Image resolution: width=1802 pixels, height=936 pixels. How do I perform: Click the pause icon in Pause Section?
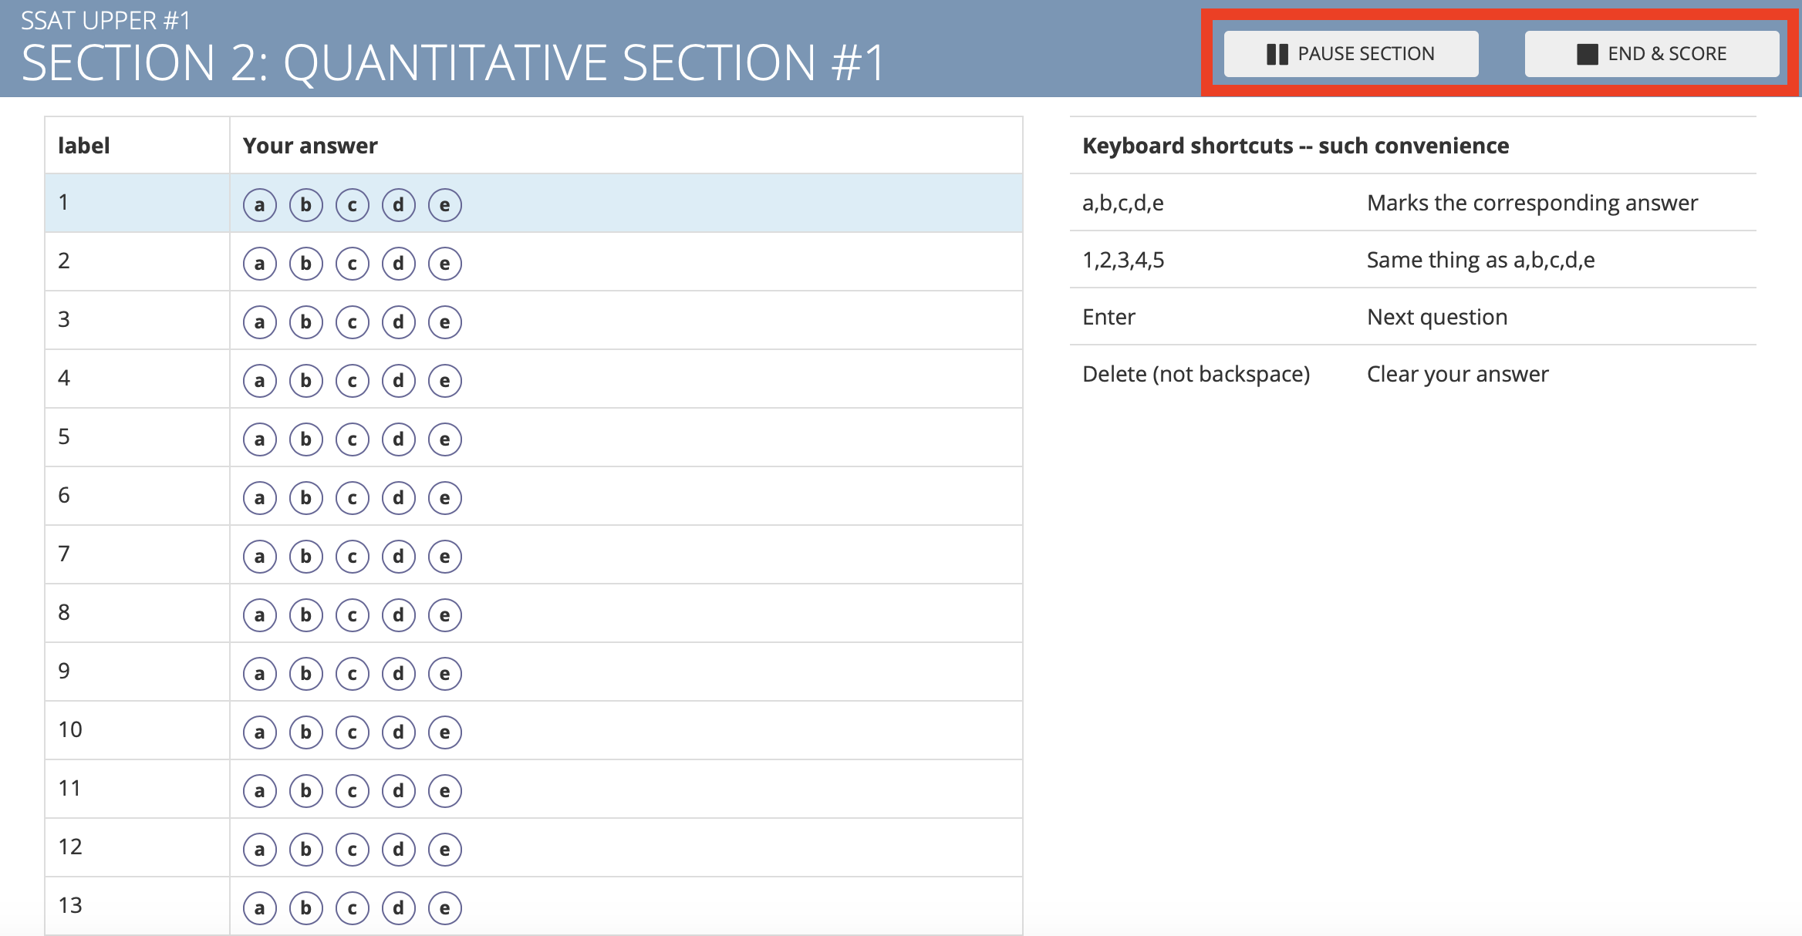(1277, 54)
